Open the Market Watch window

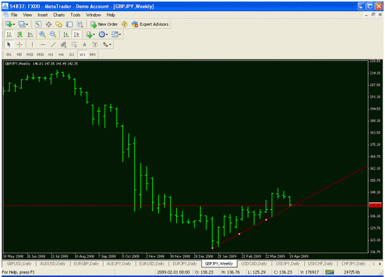click(38, 24)
